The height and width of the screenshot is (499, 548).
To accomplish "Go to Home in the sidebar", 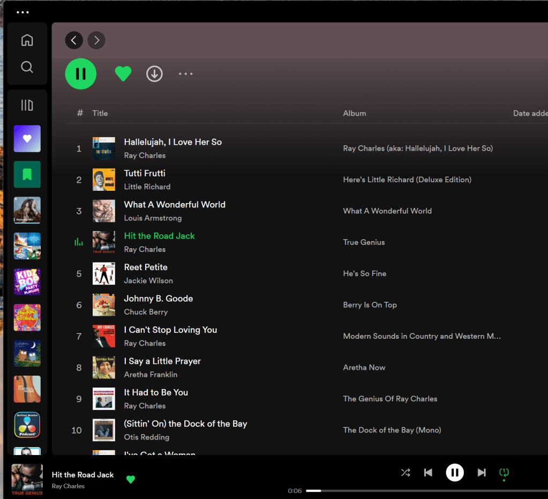I will click(x=27, y=40).
